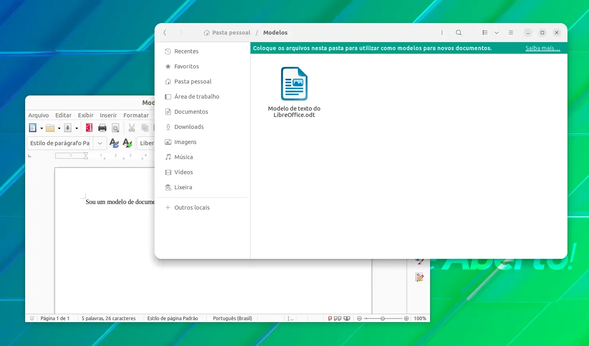Expand view options arrow in file manager
Image resolution: width=589 pixels, height=346 pixels.
click(x=497, y=33)
